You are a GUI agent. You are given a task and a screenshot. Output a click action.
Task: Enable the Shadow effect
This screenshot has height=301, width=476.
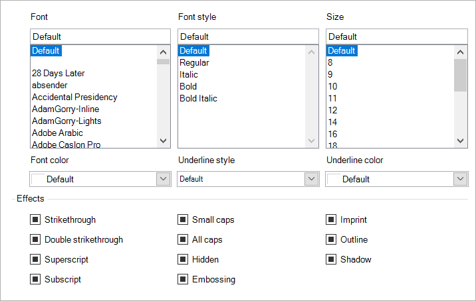click(x=331, y=259)
